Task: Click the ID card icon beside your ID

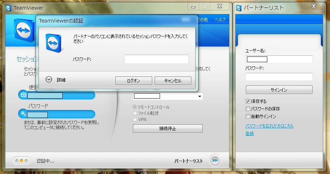Action: [x=23, y=95]
